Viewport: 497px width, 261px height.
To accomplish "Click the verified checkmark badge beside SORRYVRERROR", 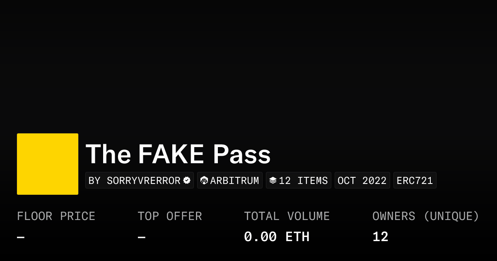I will tap(187, 181).
